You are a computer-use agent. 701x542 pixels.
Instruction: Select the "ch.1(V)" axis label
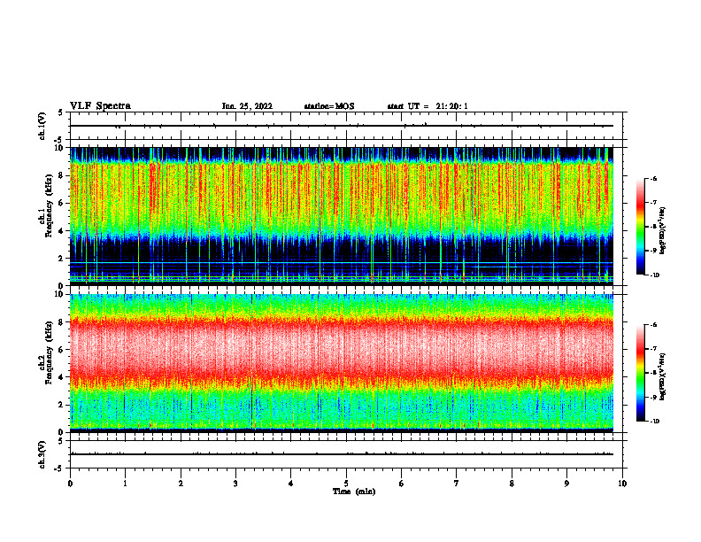[x=42, y=126]
